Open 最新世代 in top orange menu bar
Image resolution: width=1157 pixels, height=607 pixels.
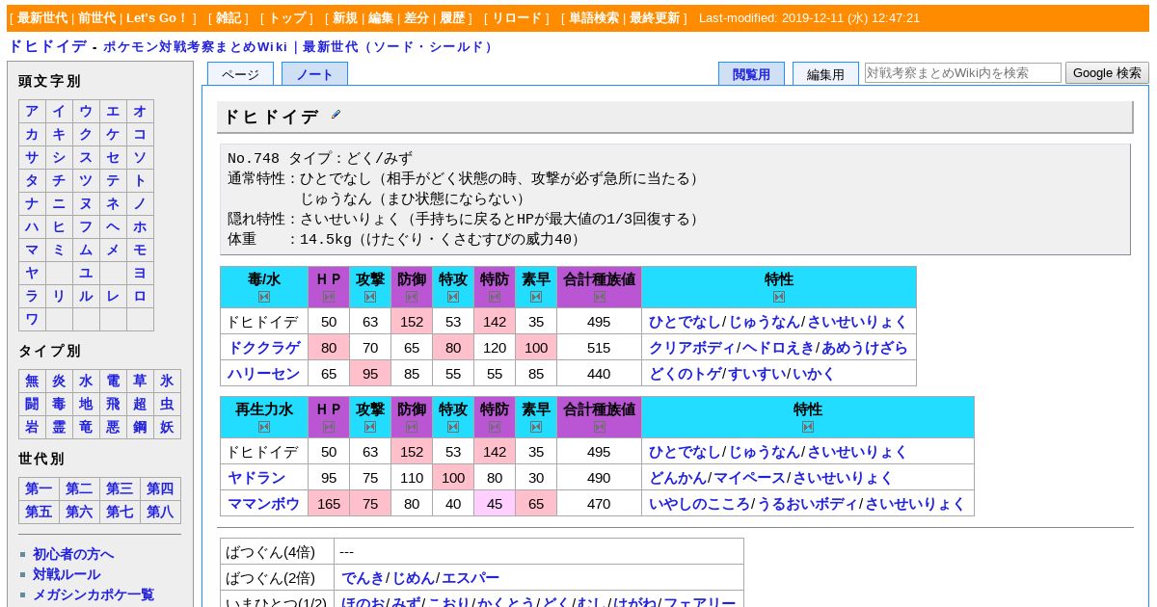click(42, 17)
